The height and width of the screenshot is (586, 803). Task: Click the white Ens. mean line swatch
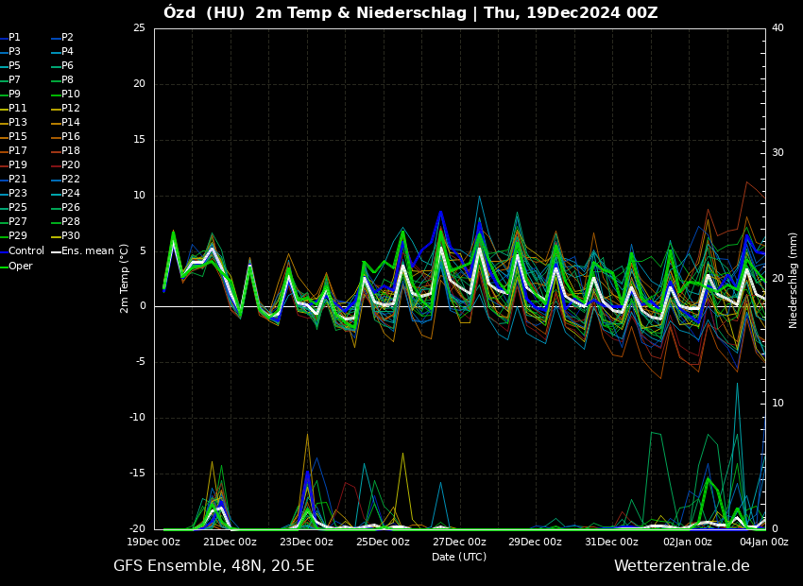pyautogui.click(x=56, y=251)
